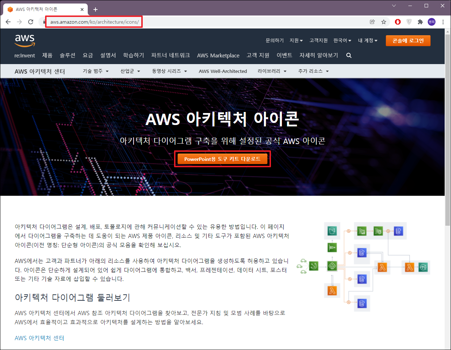Viewport: 451px width, 350px height.
Task: Click the AWS logo
Action: [x=25, y=40]
